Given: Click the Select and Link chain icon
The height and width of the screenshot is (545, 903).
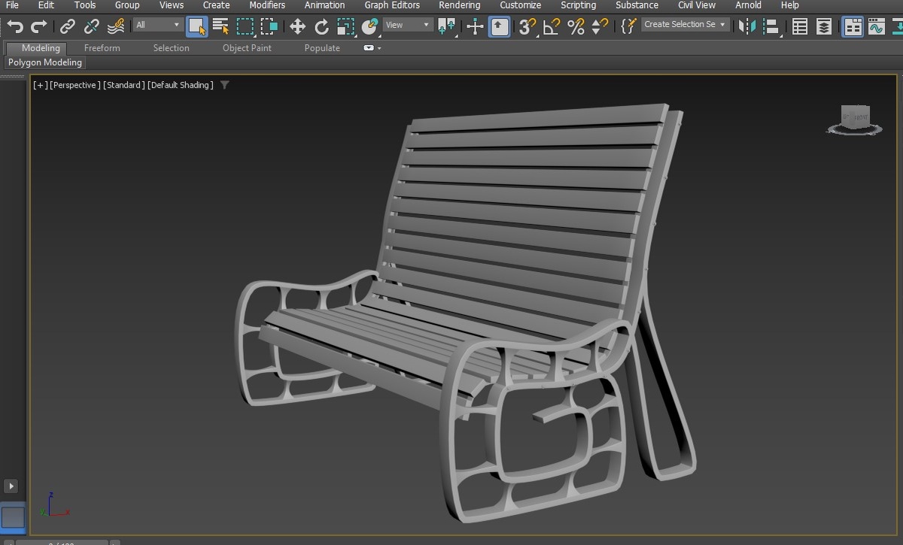Looking at the screenshot, I should pos(68,26).
